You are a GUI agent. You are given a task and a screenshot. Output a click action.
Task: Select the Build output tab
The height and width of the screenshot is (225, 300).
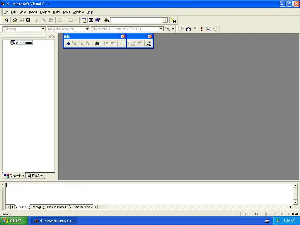tap(22, 207)
